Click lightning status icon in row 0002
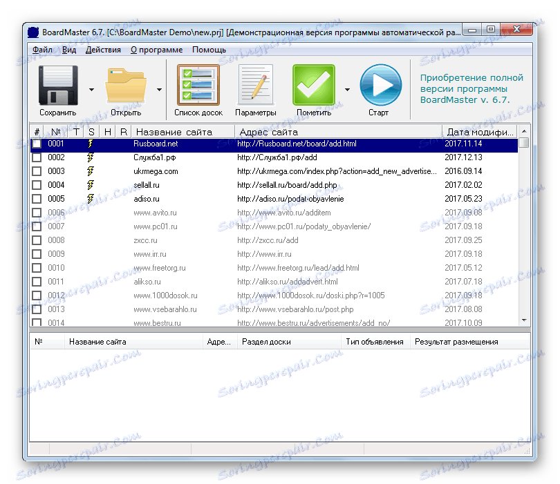Screen dimensions: 560x484 [x=91, y=157]
